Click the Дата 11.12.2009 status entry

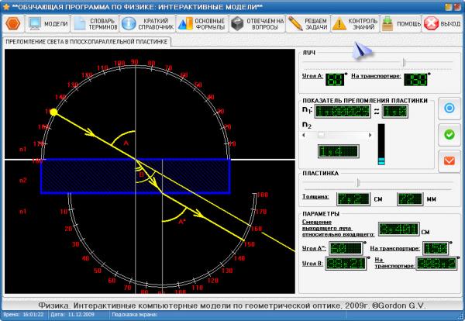click(73, 315)
